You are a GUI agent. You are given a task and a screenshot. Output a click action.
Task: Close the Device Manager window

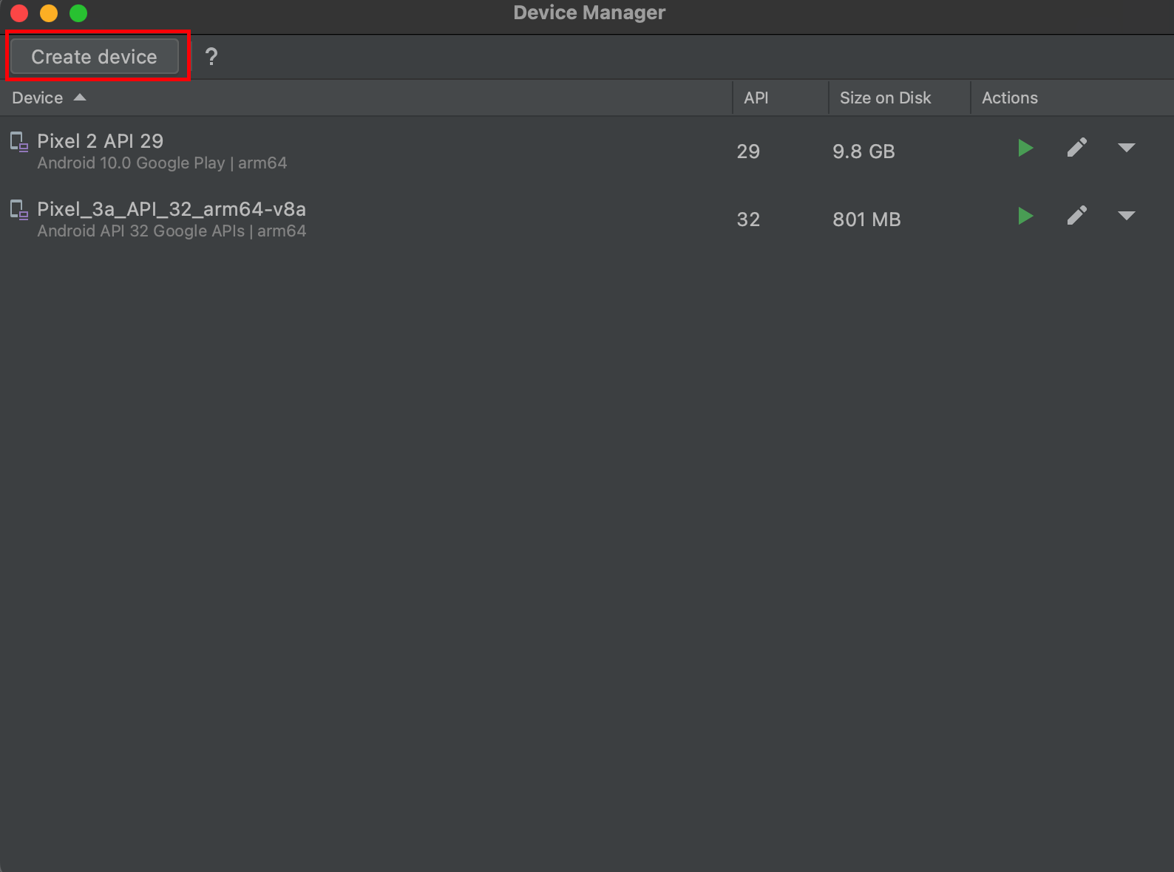click(19, 13)
